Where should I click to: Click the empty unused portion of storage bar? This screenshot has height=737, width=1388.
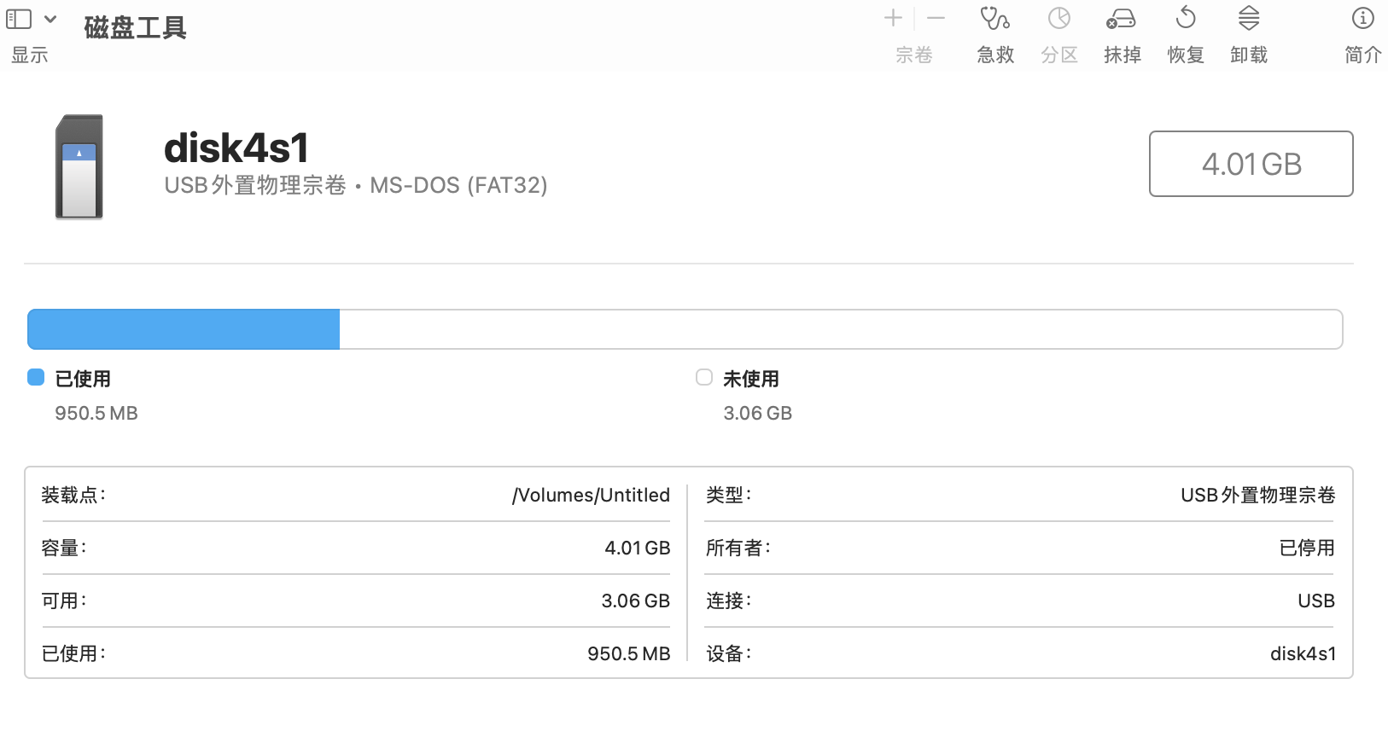click(840, 329)
